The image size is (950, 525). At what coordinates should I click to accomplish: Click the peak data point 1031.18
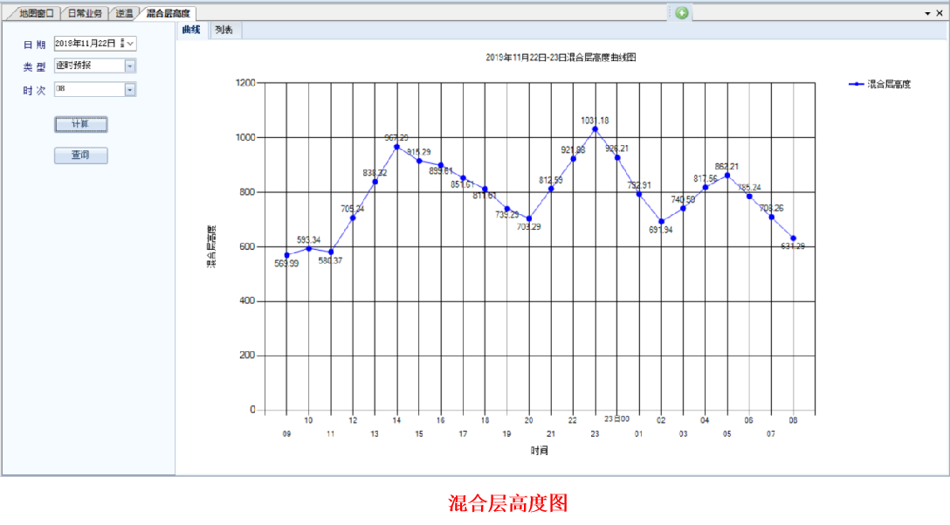coord(595,129)
